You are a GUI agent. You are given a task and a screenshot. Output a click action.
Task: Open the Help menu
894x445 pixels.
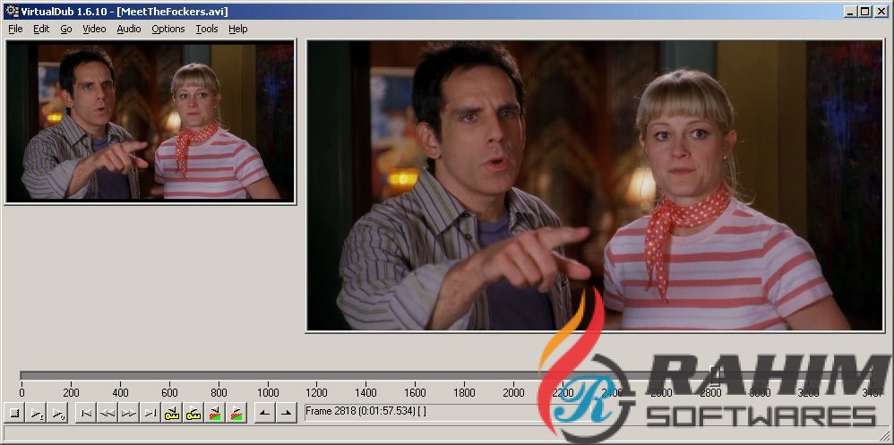pos(237,29)
